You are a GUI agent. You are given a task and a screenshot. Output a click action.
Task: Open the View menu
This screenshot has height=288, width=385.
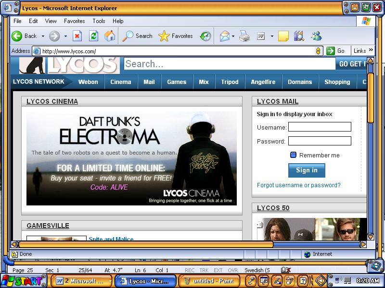click(x=51, y=21)
